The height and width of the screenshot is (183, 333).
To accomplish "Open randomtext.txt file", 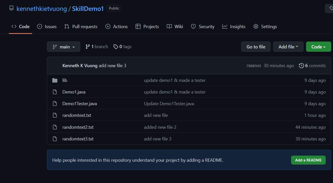I will tap(77, 115).
